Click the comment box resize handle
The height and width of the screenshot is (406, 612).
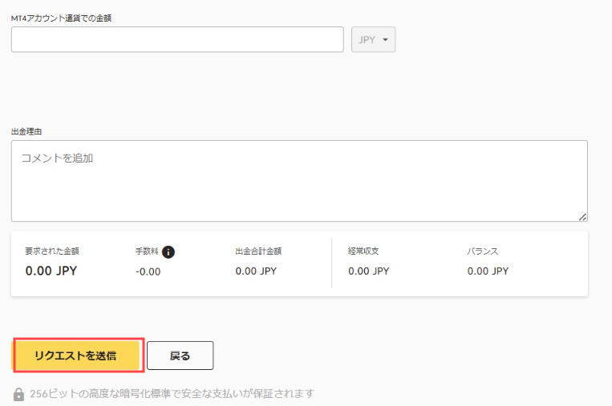point(582,216)
